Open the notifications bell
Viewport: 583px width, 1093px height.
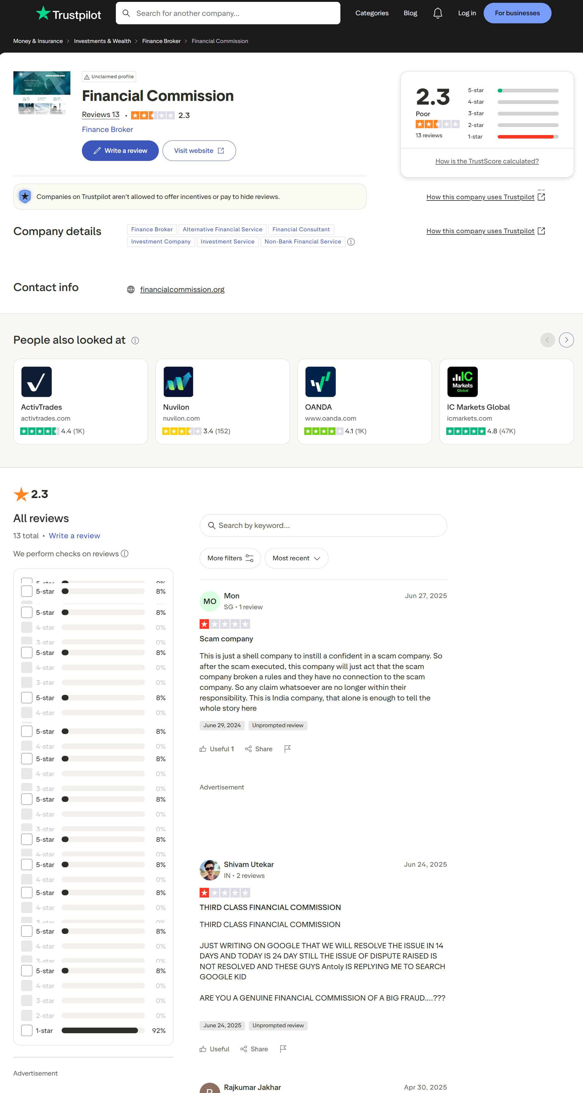(x=438, y=13)
